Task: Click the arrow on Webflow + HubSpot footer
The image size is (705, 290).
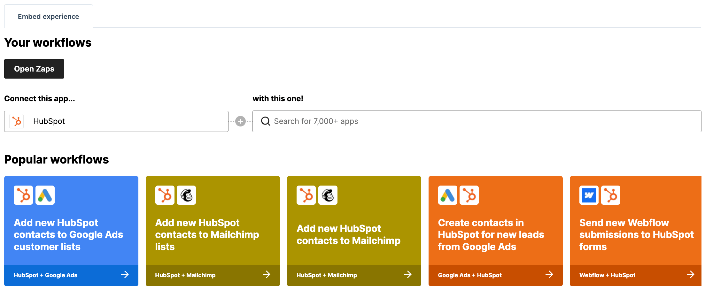Action: [x=691, y=275]
